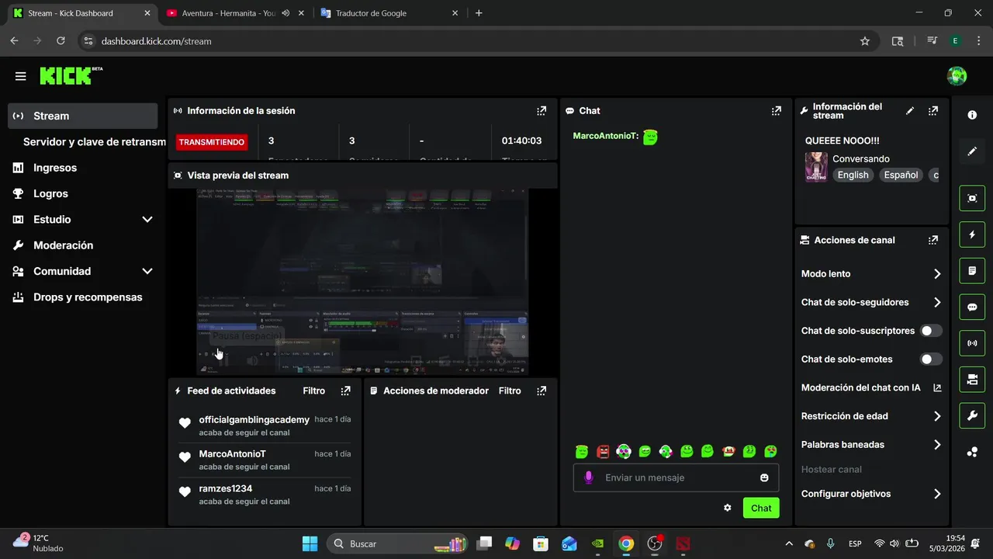Click the TRANSMITIENDO status badge
Screen dimensions: 993x559
(212, 142)
